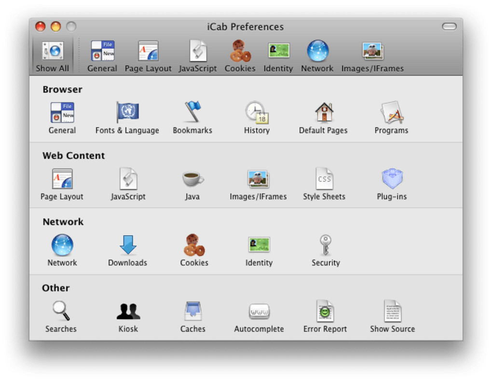
Task: Open Kiosk preferences
Action: tap(128, 317)
